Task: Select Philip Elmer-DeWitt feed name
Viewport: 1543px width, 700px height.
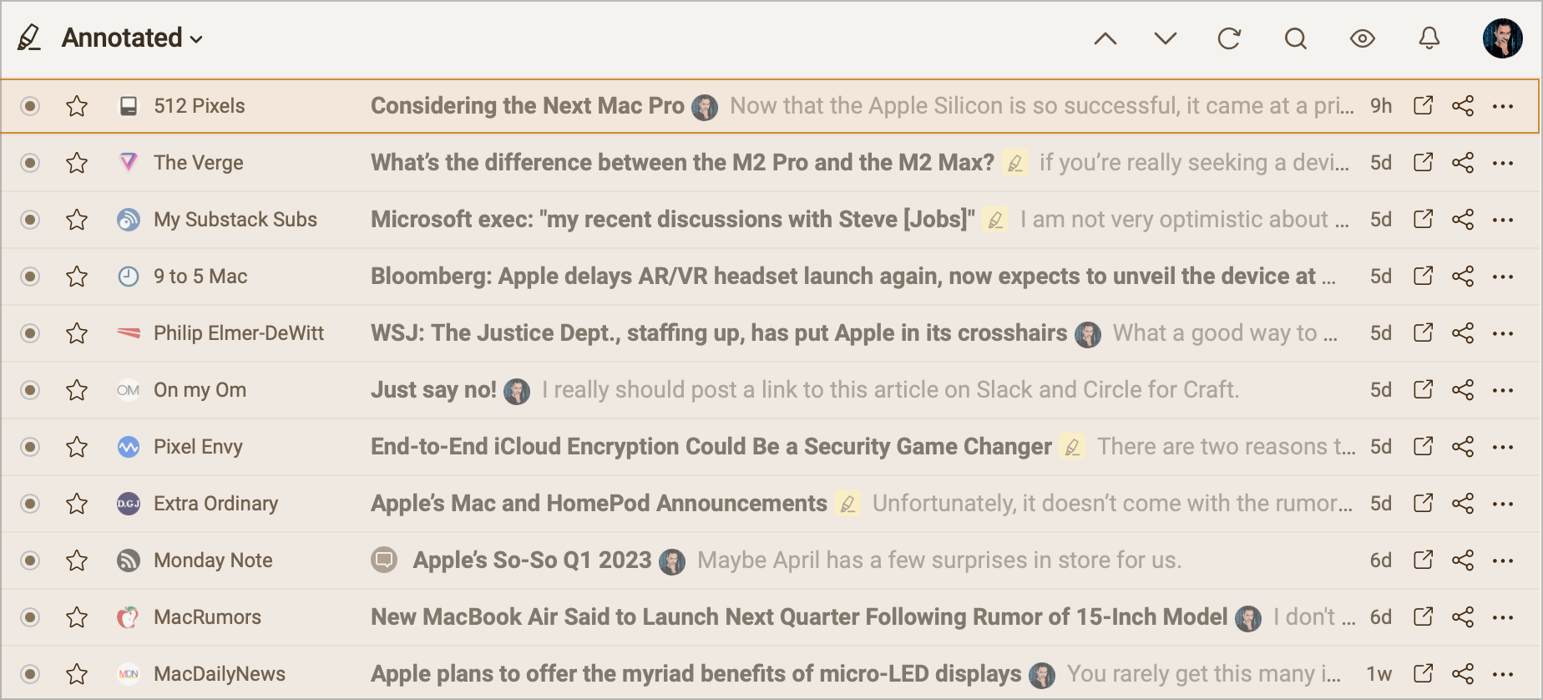Action: (x=239, y=333)
